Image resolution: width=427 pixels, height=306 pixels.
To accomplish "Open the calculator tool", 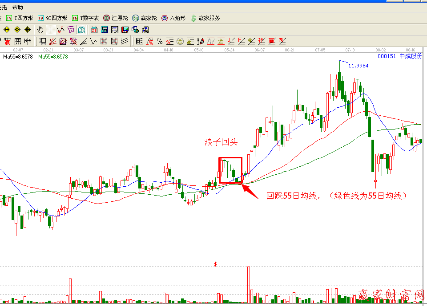I will (105, 30).
